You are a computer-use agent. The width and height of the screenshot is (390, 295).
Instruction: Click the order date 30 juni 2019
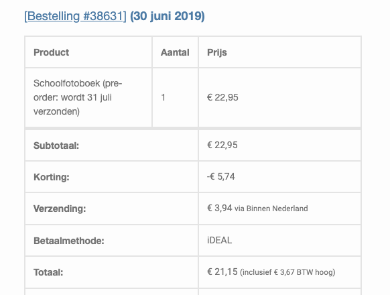pyautogui.click(x=168, y=16)
